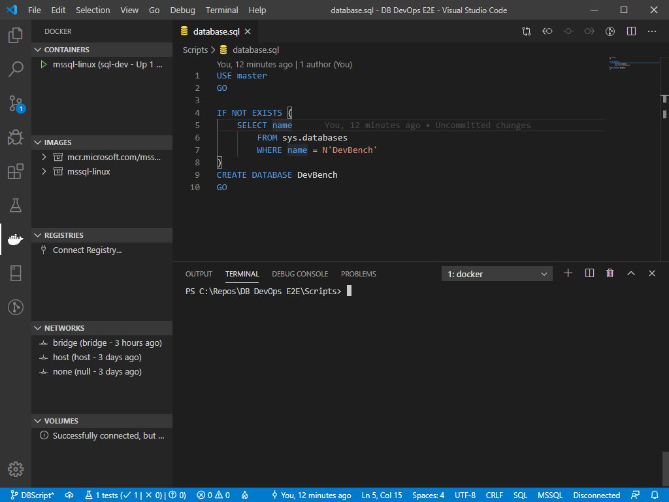Select the Docker whale icon

point(16,239)
